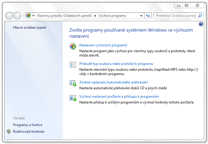Screen dimensions: 208x144
Task: Expand the breadcrumb arrow after Všechny položky
Action: coord(95,16)
